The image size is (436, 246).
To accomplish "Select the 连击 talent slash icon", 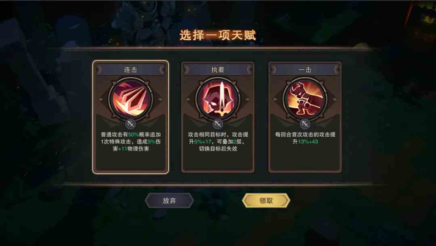I will (x=130, y=99).
